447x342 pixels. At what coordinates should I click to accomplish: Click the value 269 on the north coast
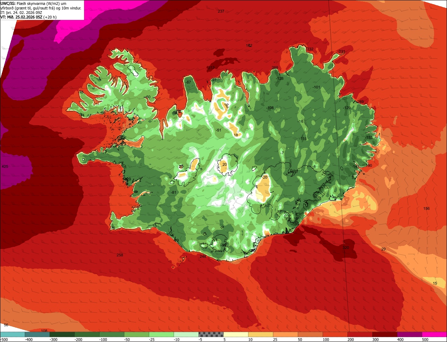[275, 68]
